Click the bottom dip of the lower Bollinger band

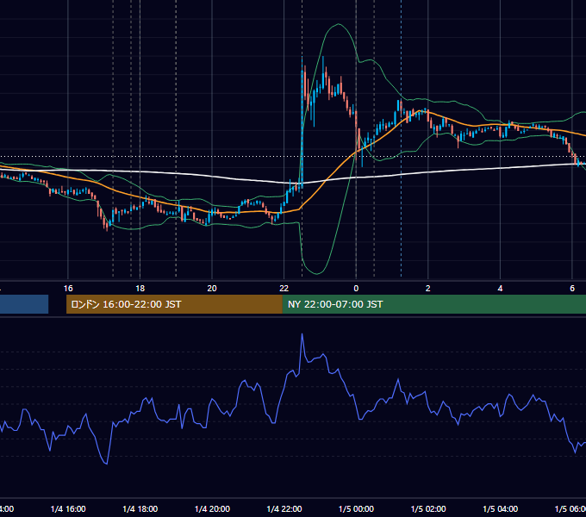317,274
